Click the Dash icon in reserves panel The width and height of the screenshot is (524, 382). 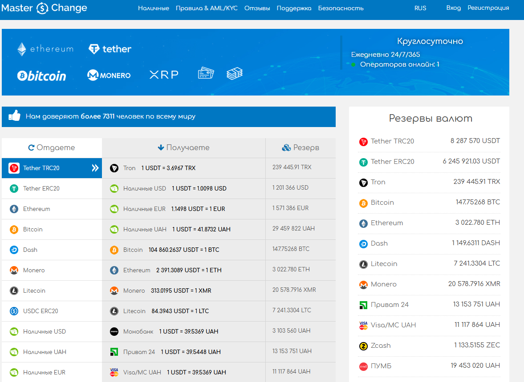[363, 244]
